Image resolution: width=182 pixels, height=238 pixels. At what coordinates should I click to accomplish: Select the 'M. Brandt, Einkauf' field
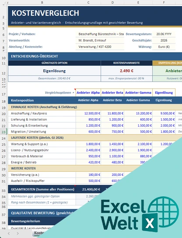(100, 40)
